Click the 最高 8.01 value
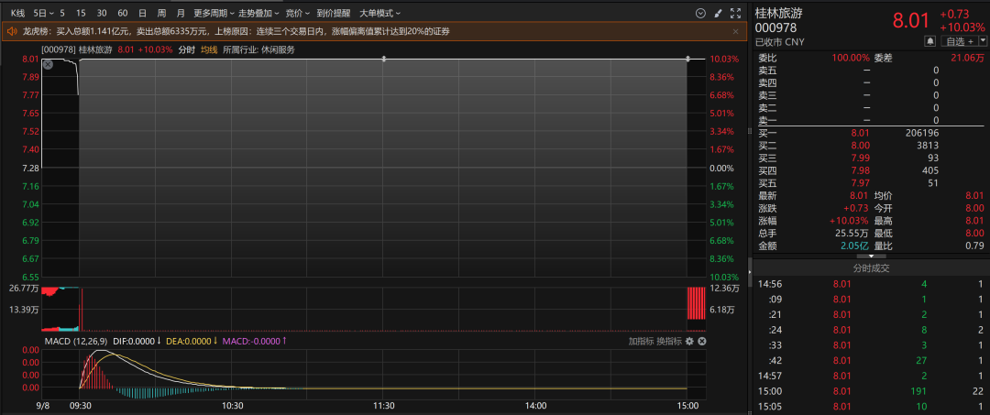The height and width of the screenshot is (415, 990). (x=975, y=222)
